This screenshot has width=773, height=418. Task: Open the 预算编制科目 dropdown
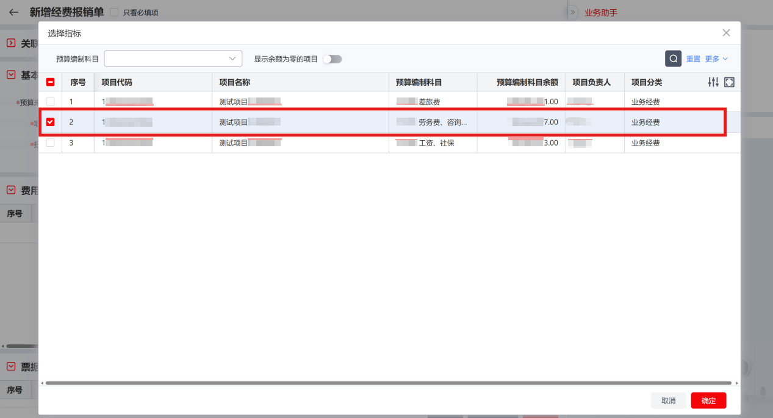point(173,58)
